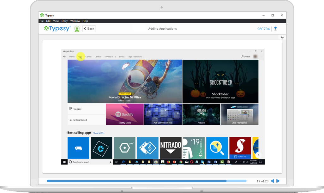Click the green praying hands icon
This screenshot has width=324, height=193.
click(77, 28)
